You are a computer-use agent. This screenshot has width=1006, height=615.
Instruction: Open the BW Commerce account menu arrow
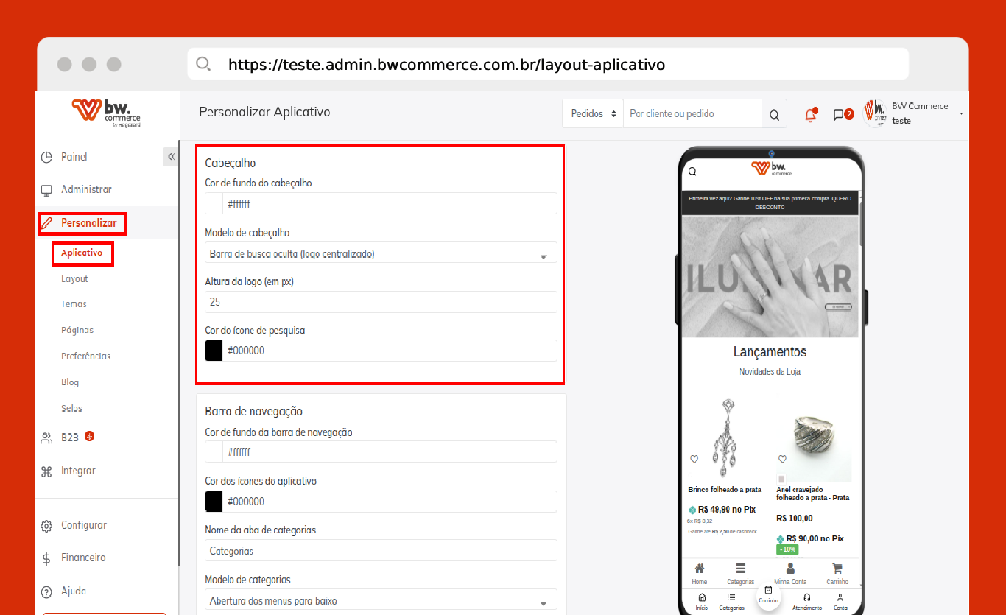click(961, 114)
